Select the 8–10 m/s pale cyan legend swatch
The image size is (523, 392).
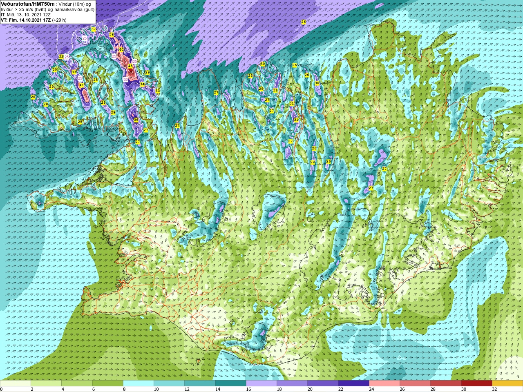tap(139, 383)
